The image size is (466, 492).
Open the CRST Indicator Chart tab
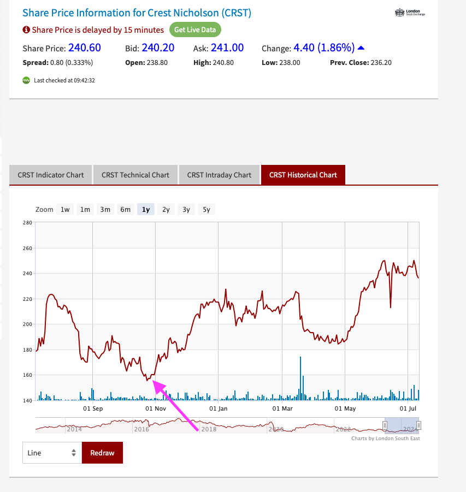pyautogui.click(x=51, y=175)
